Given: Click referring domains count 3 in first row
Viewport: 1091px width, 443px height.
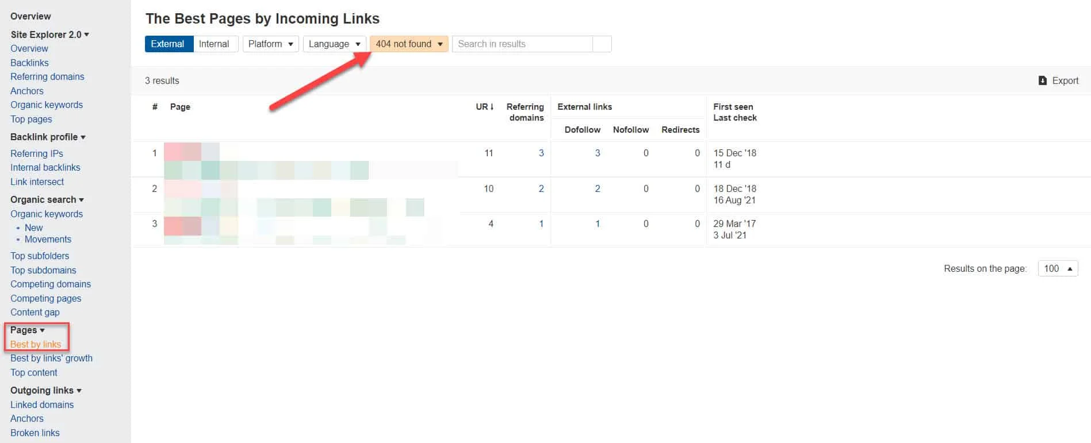Looking at the screenshot, I should pyautogui.click(x=541, y=153).
